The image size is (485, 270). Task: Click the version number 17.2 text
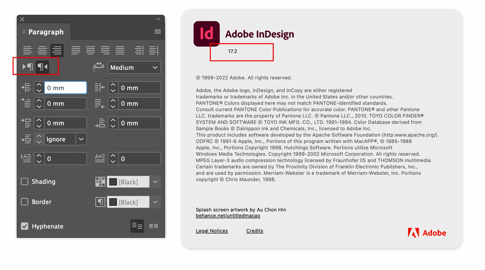233,51
